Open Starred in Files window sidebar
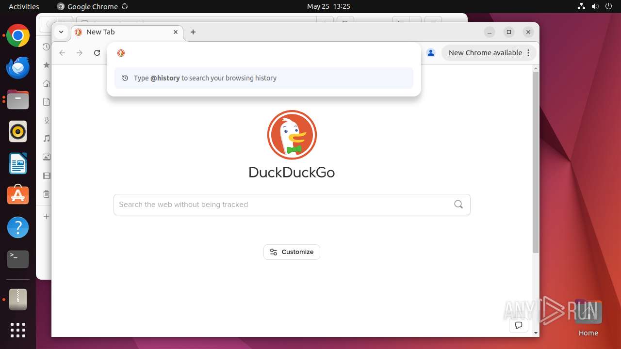621x349 pixels. click(47, 65)
